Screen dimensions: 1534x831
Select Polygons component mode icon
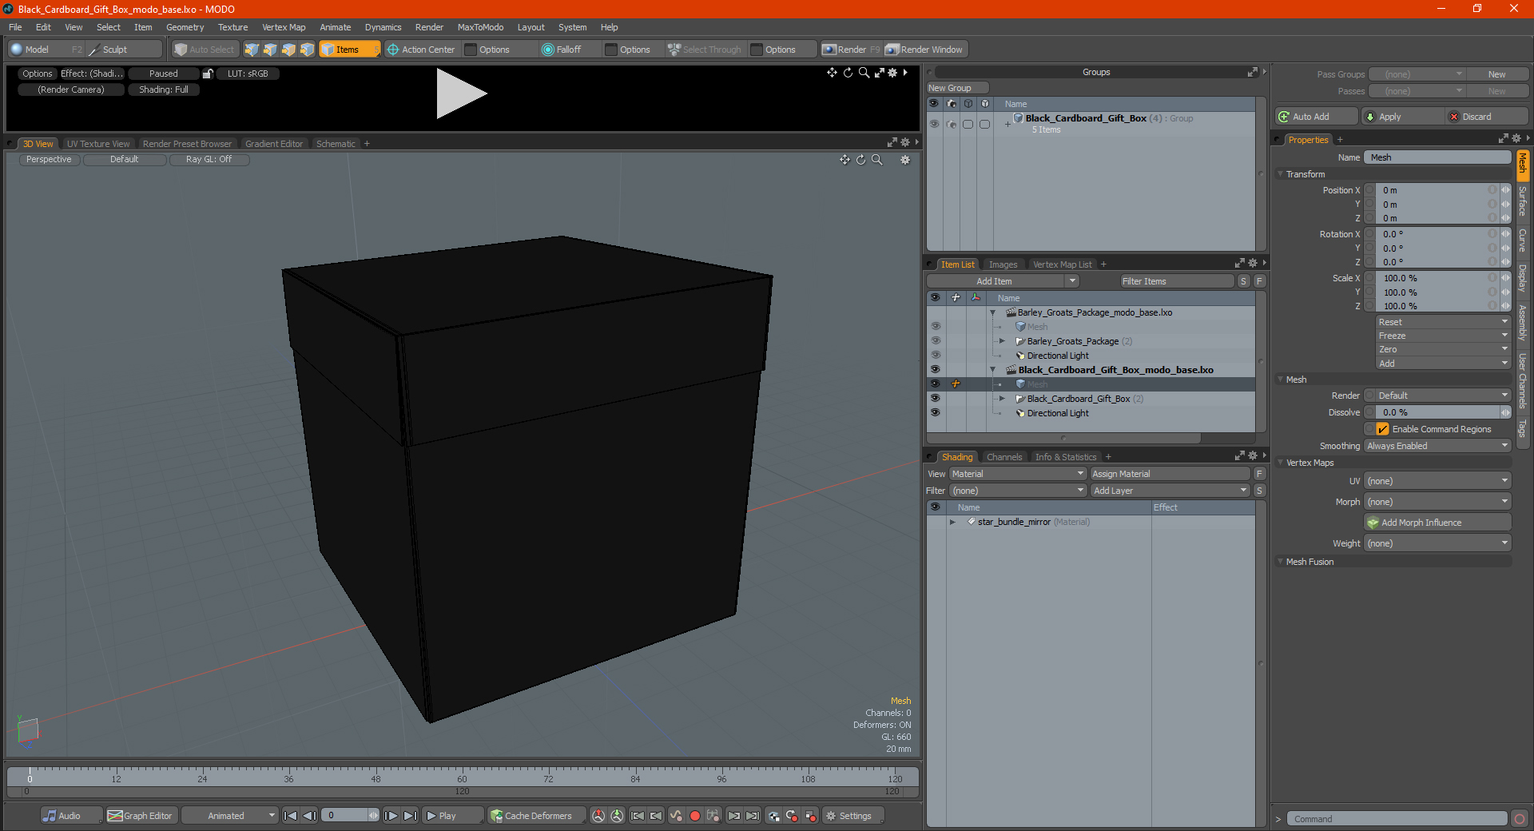click(288, 50)
